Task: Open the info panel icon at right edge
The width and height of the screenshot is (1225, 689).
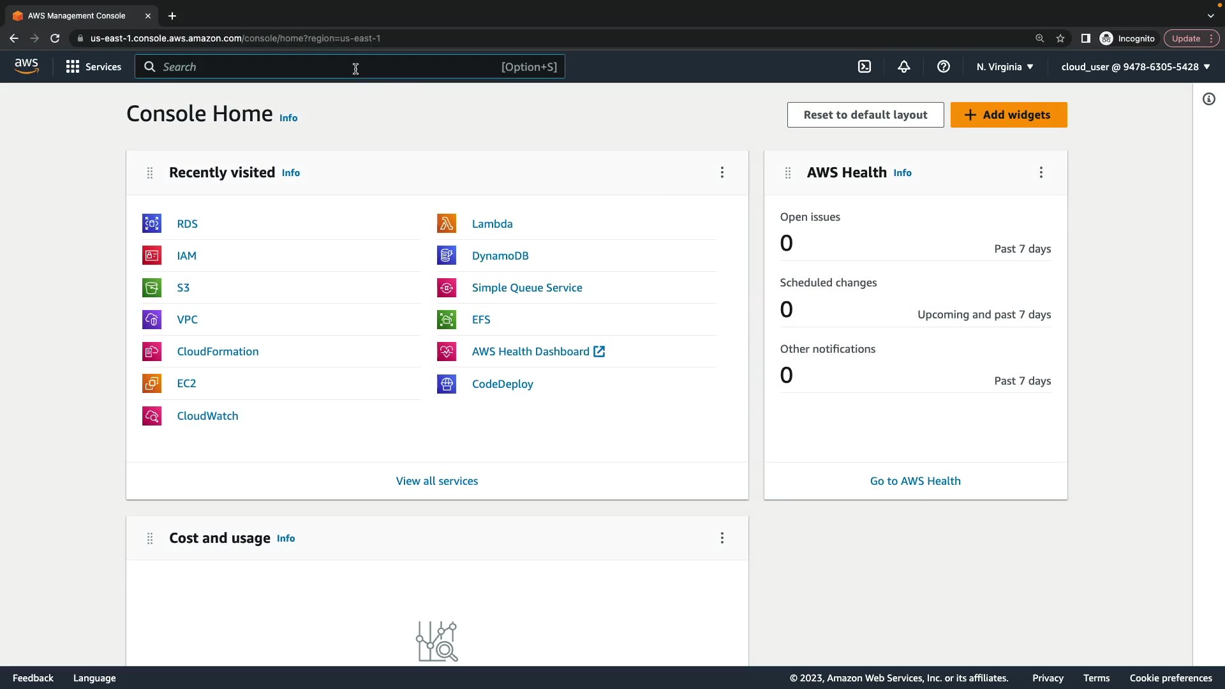Action: (1209, 99)
